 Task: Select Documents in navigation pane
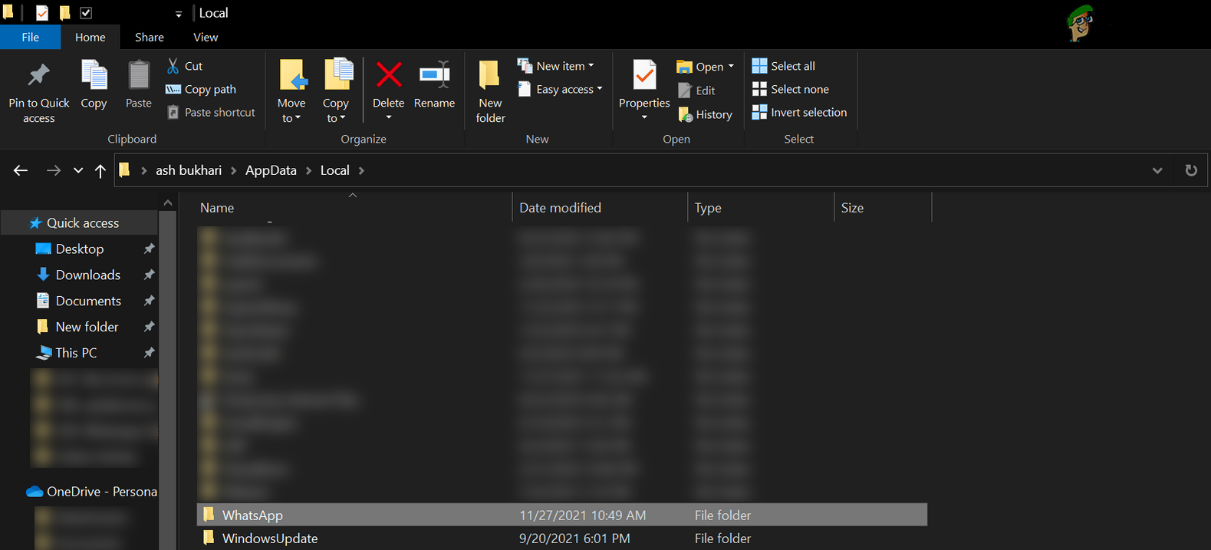pyautogui.click(x=79, y=301)
